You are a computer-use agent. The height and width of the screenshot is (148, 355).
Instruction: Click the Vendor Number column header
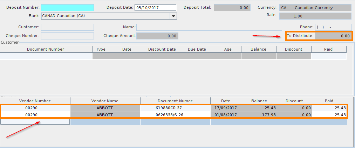pos(35,101)
